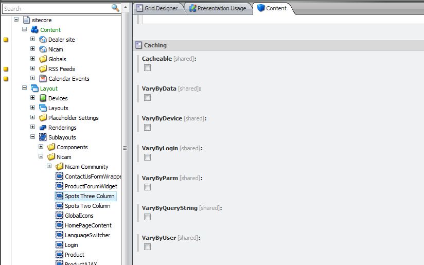
Task: Click the Devices green icon
Action: (x=43, y=98)
